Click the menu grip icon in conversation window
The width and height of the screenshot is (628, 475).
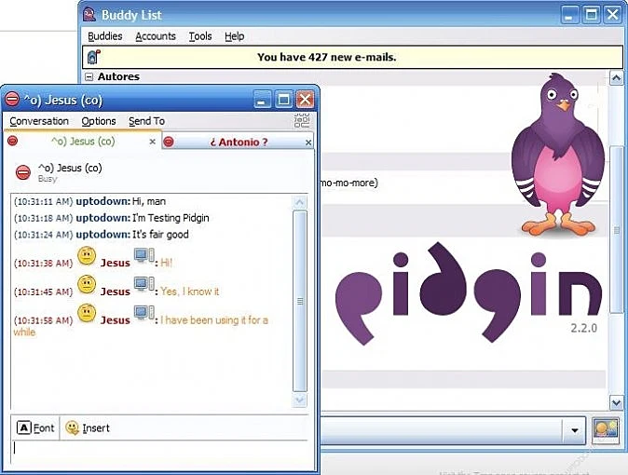(x=302, y=121)
